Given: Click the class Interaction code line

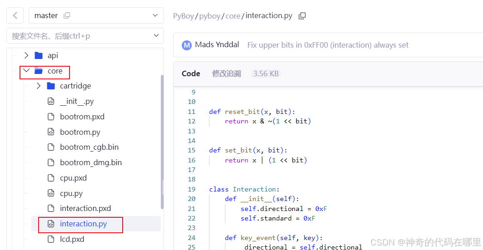Looking at the screenshot, I should pos(244,189).
